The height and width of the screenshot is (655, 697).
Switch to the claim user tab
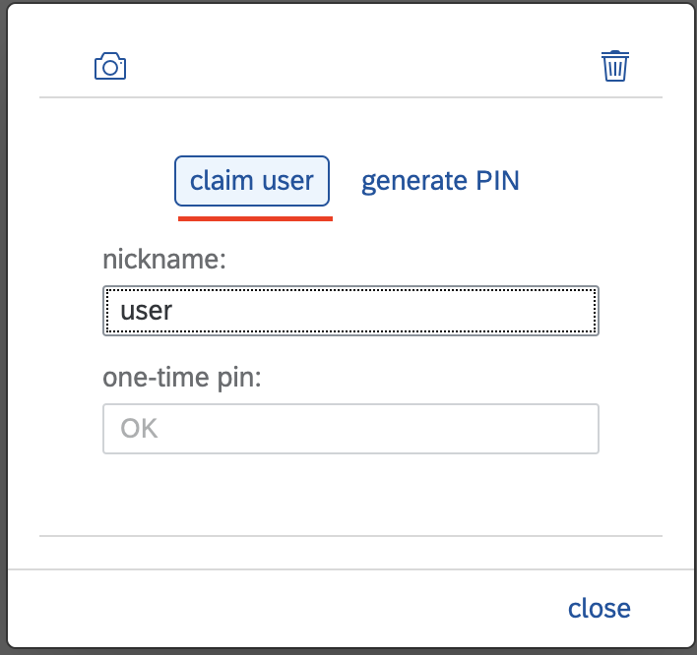pos(252,181)
